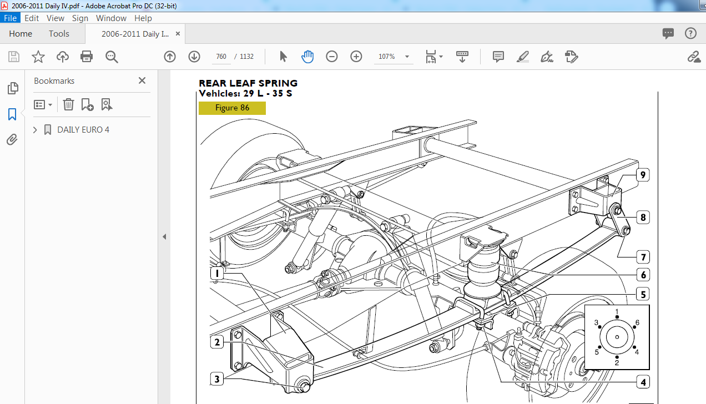Click the page number field

pyautogui.click(x=221, y=57)
